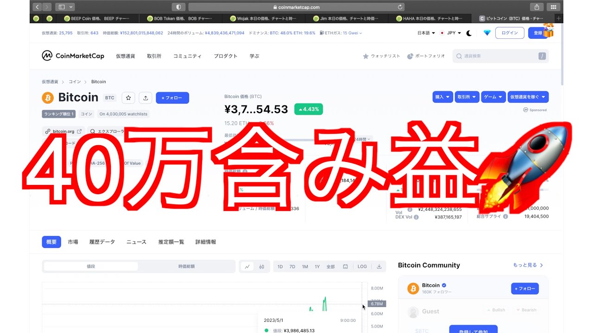Open the 学ぶ menu
Screen dimensions: 593x333
tap(254, 56)
